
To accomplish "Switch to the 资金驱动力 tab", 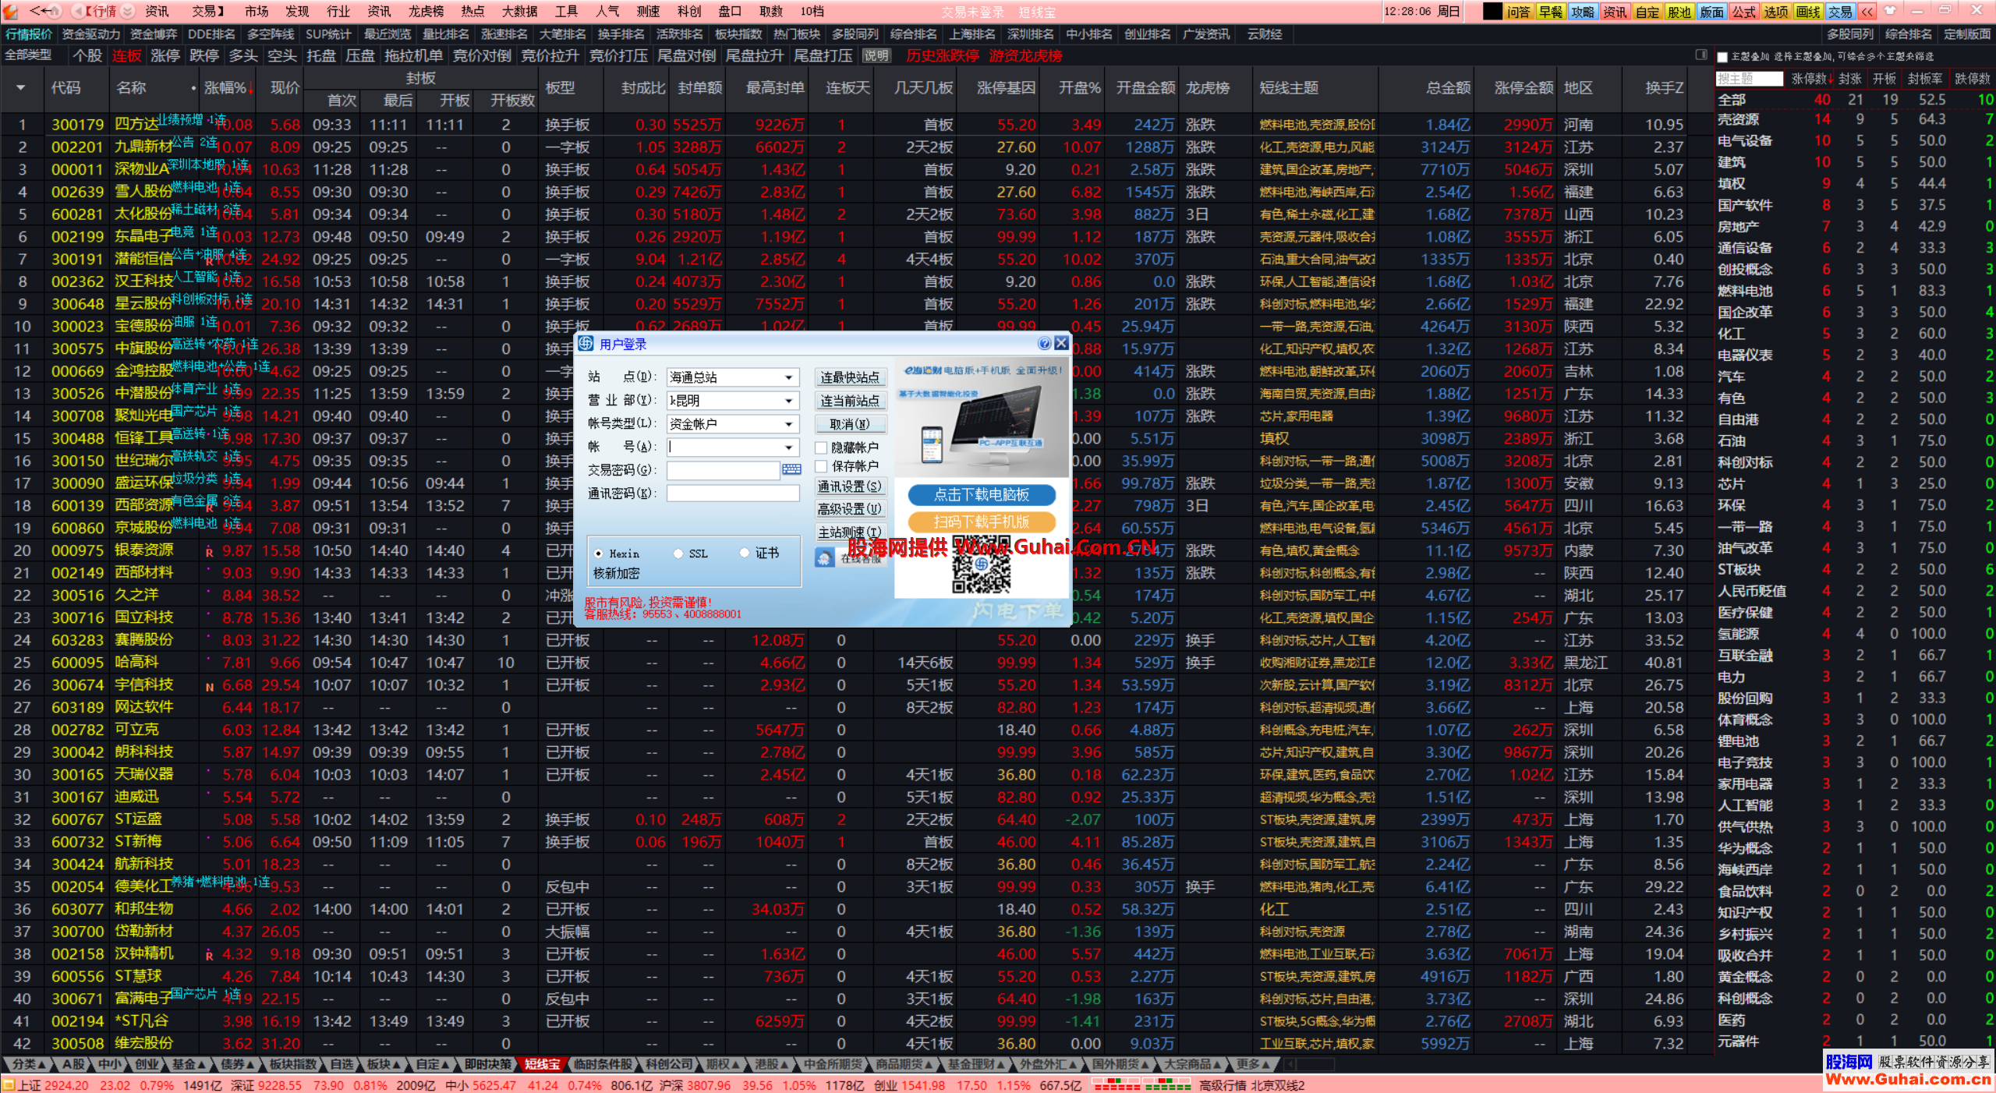I will pyautogui.click(x=90, y=34).
